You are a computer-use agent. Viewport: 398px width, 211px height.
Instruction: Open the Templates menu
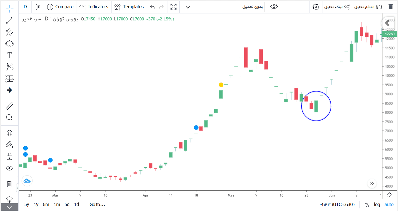click(x=129, y=7)
